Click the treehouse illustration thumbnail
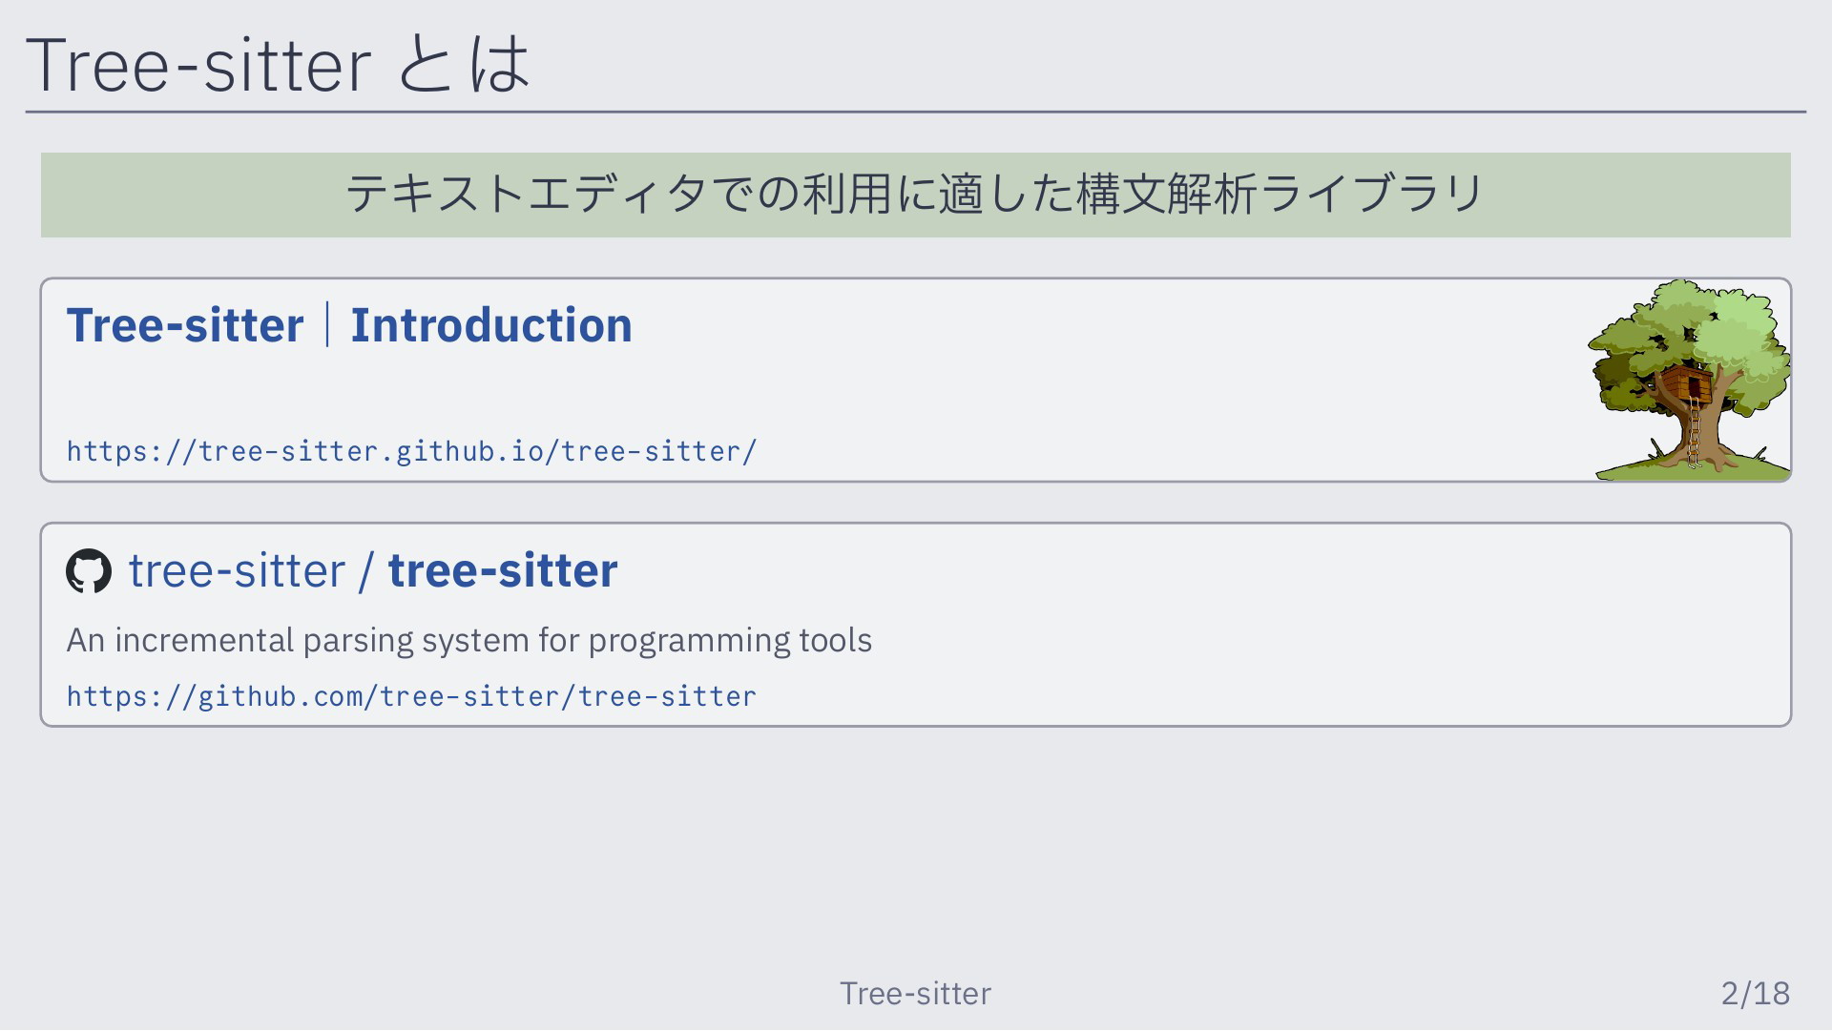This screenshot has width=1832, height=1031. [1689, 380]
